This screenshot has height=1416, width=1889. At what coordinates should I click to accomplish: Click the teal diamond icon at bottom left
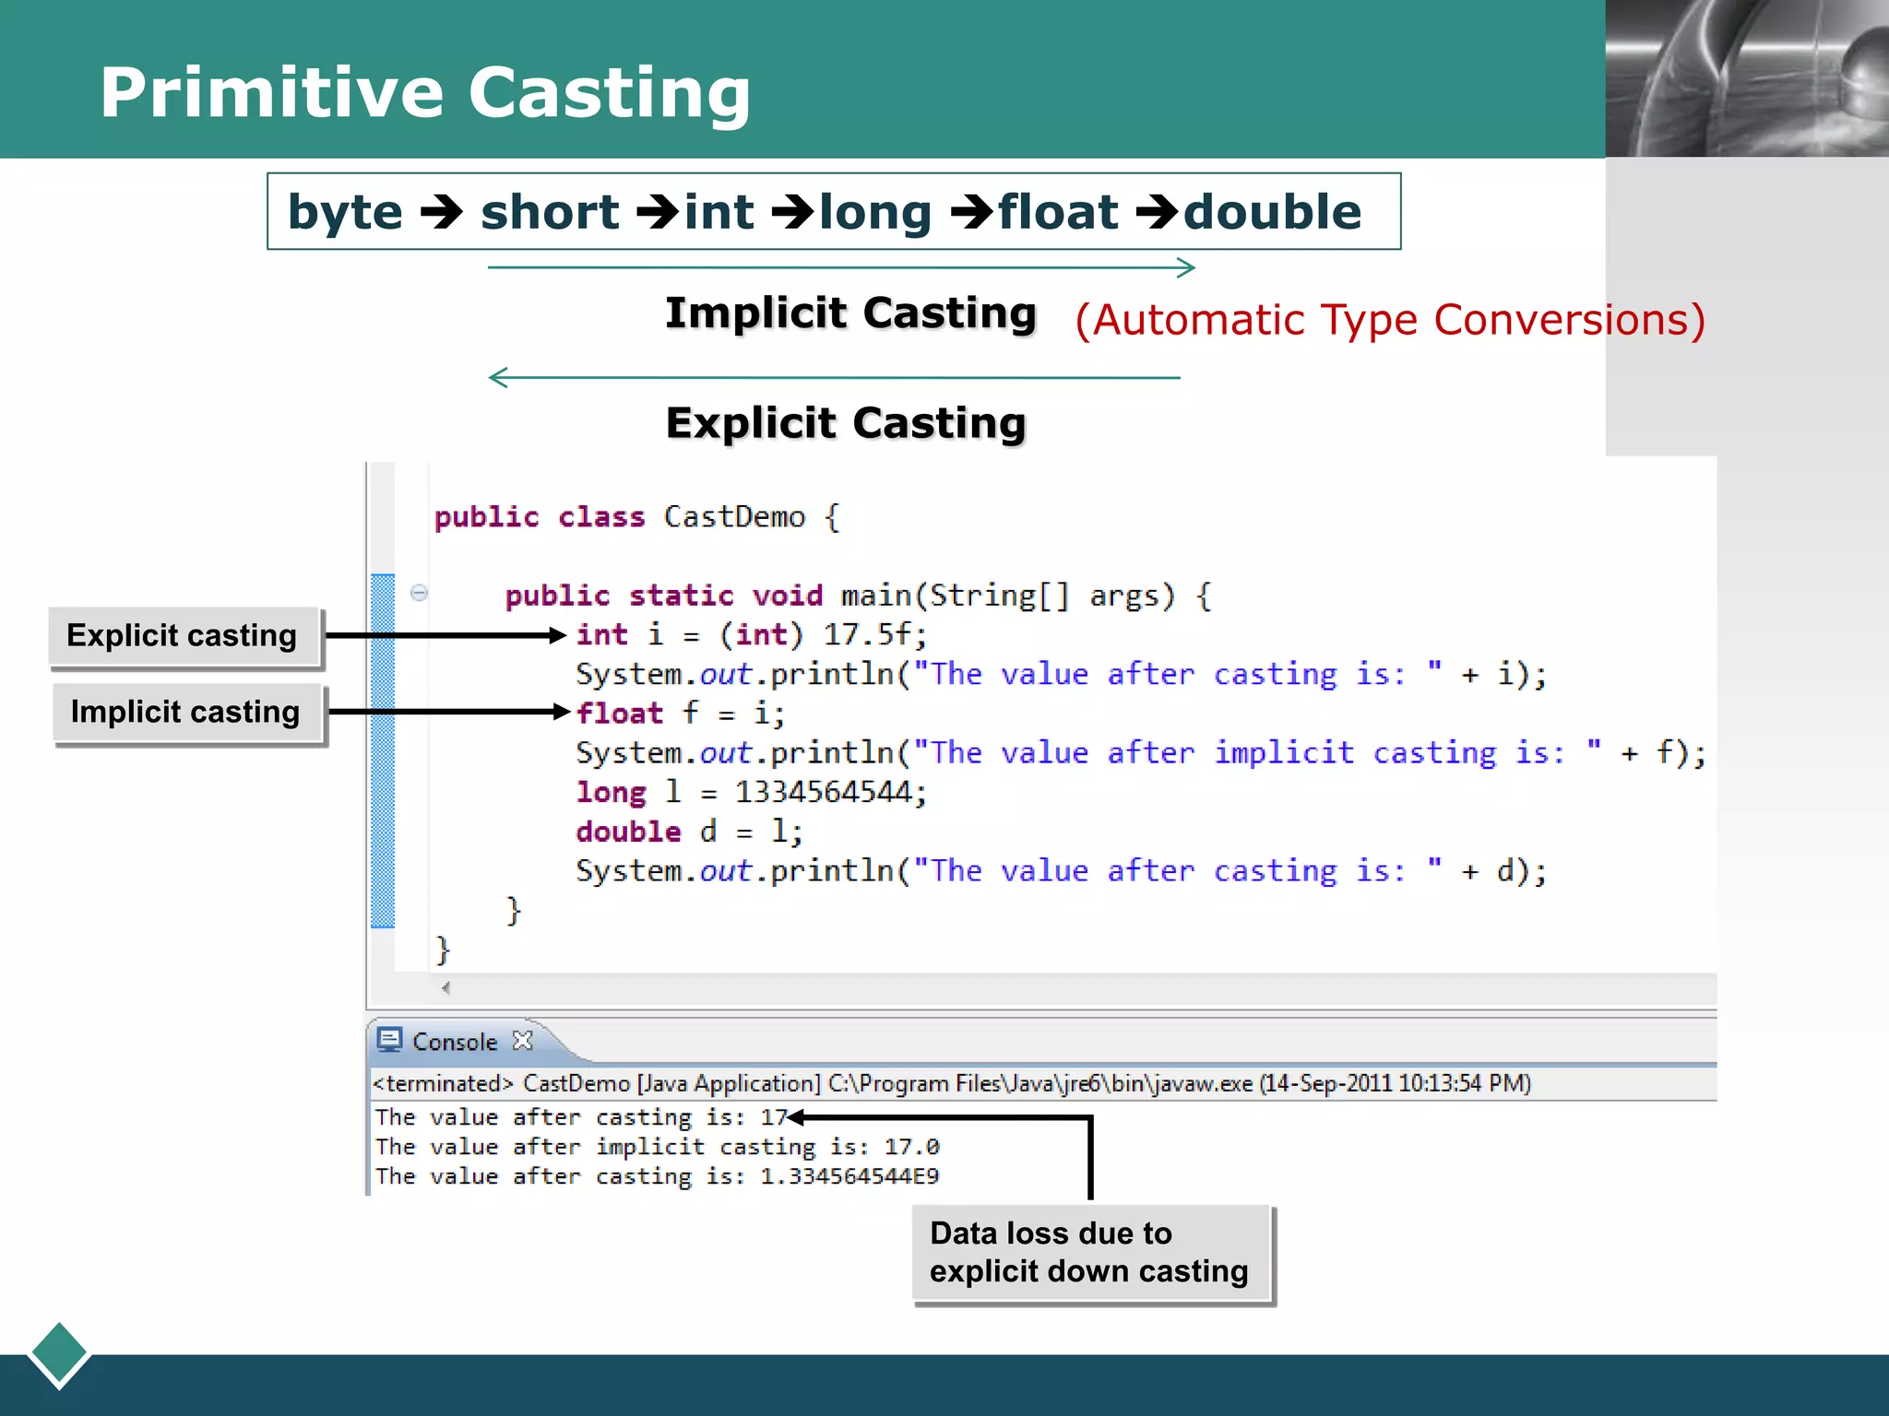pyautogui.click(x=59, y=1353)
